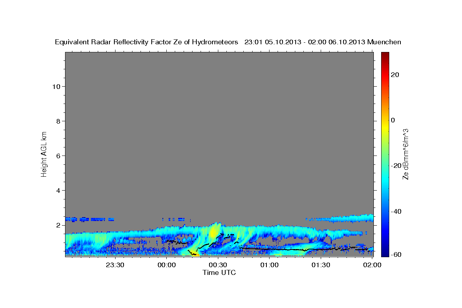Click the 'Height AGL km' axis label
This screenshot has width=462, height=308.
pyautogui.click(x=44, y=154)
